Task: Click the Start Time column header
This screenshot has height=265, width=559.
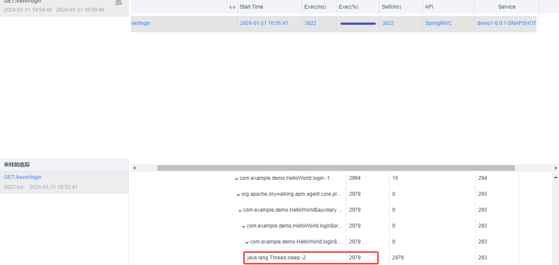Action: (252, 7)
